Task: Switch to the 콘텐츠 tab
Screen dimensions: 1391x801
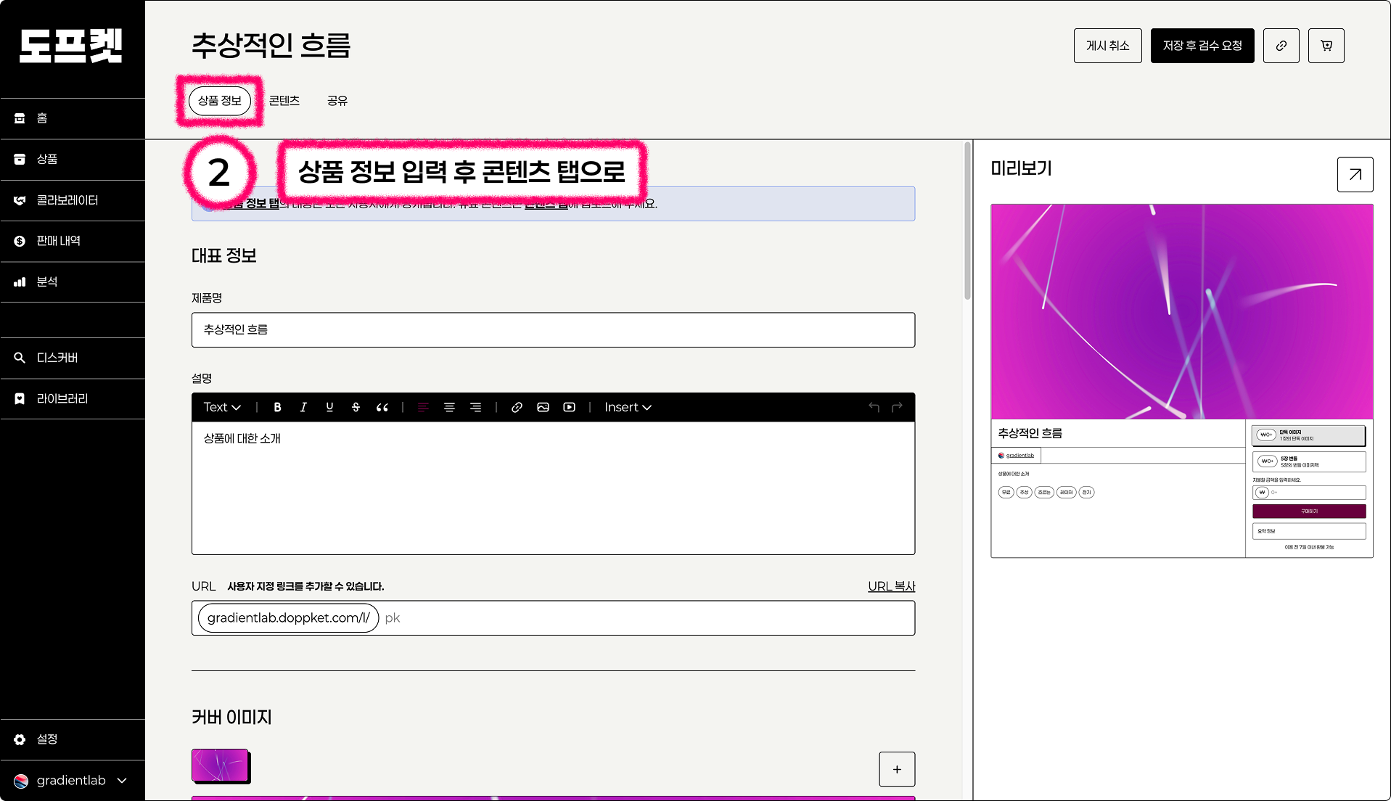Action: [x=284, y=101]
